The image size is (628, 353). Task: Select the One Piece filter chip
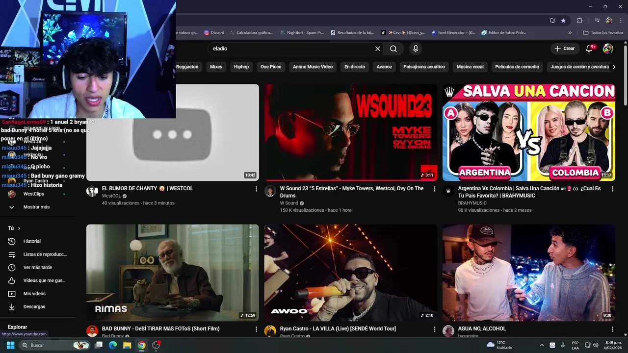pyautogui.click(x=271, y=67)
